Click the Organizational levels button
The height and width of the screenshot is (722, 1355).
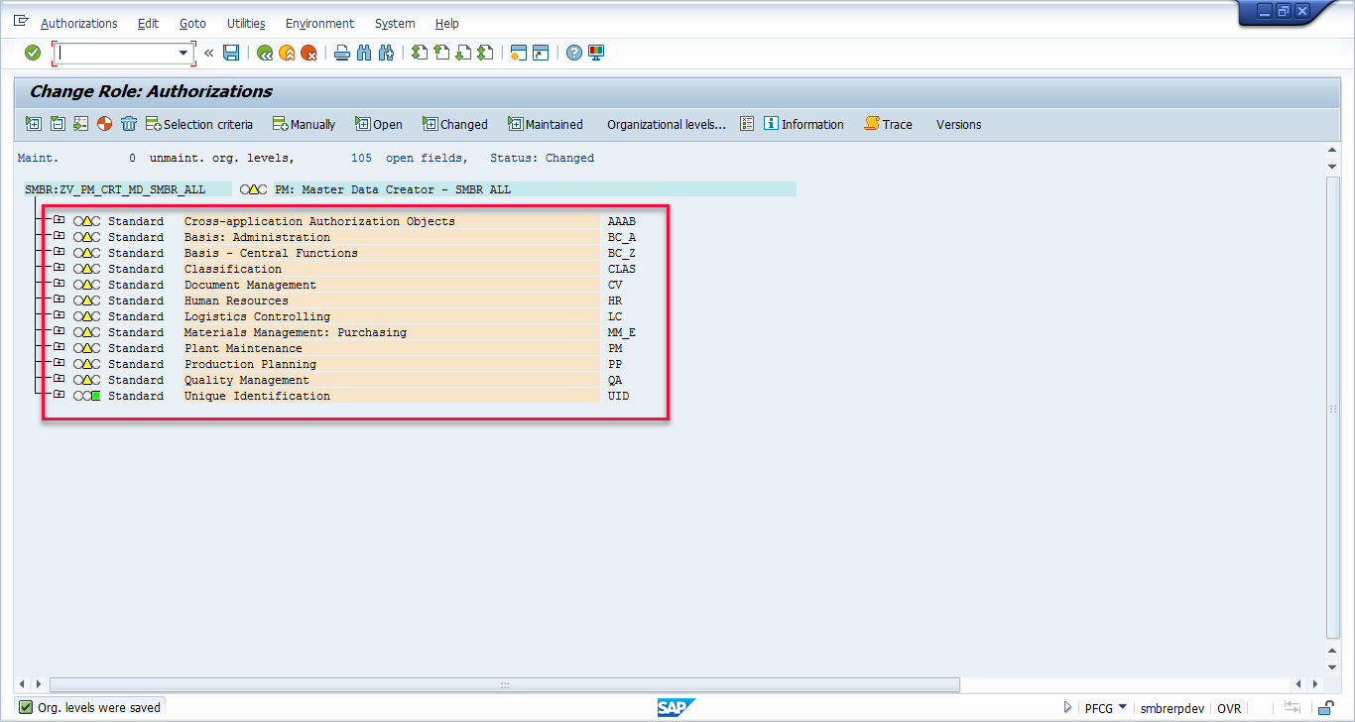(x=666, y=124)
